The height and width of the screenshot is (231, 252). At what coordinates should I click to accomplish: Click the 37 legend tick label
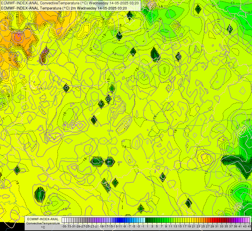tap(231, 227)
